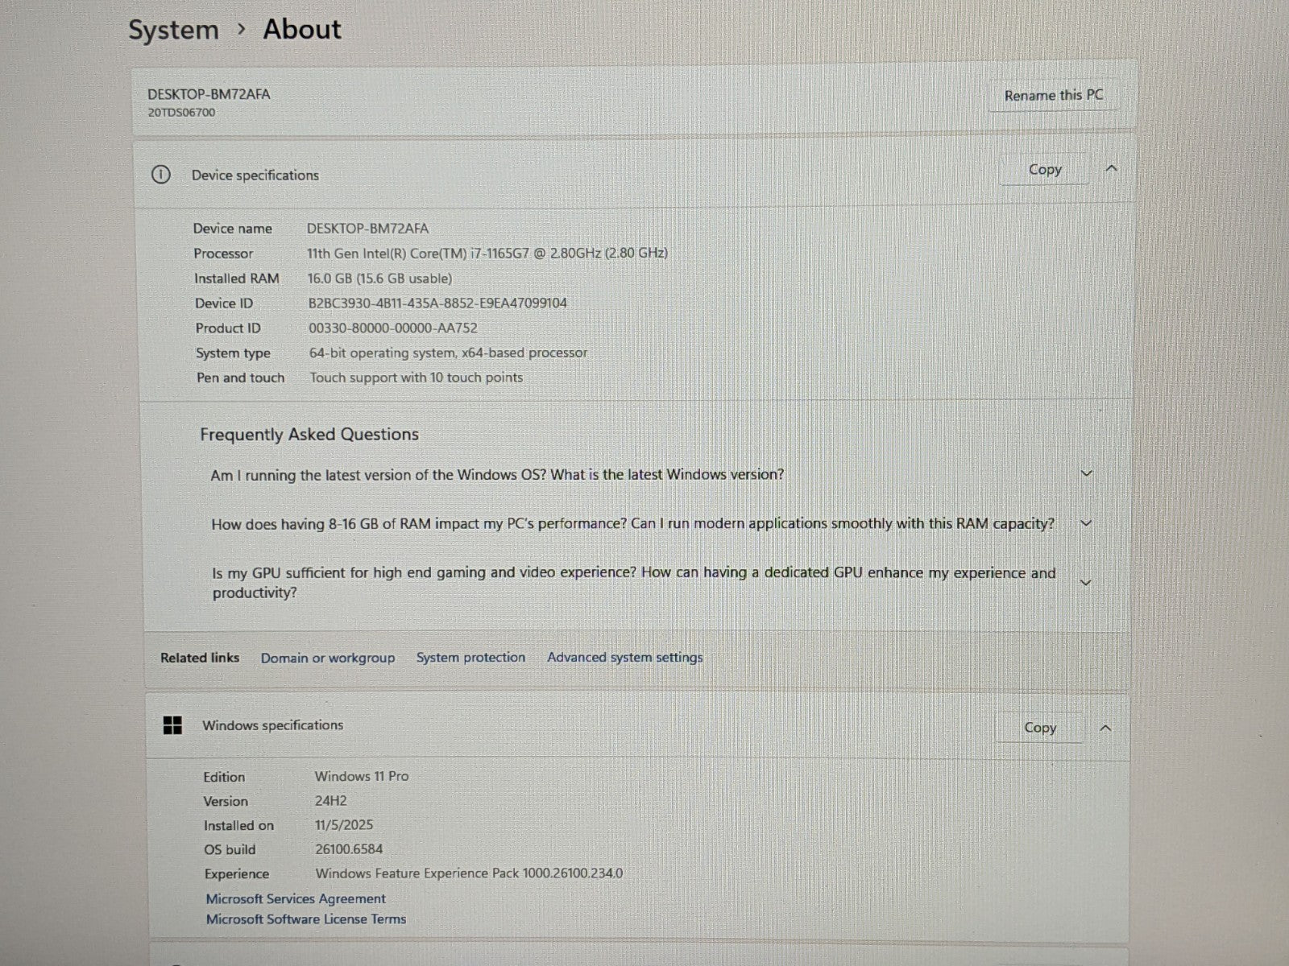1289x966 pixels.
Task: Expand the GPU gaming FAQ question
Action: [x=1085, y=582]
